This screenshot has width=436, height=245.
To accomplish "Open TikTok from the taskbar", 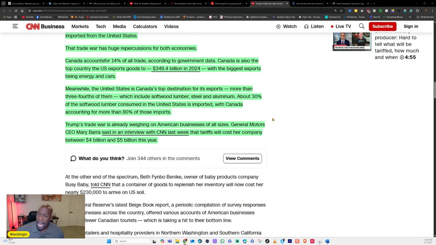I will pos(267,241).
